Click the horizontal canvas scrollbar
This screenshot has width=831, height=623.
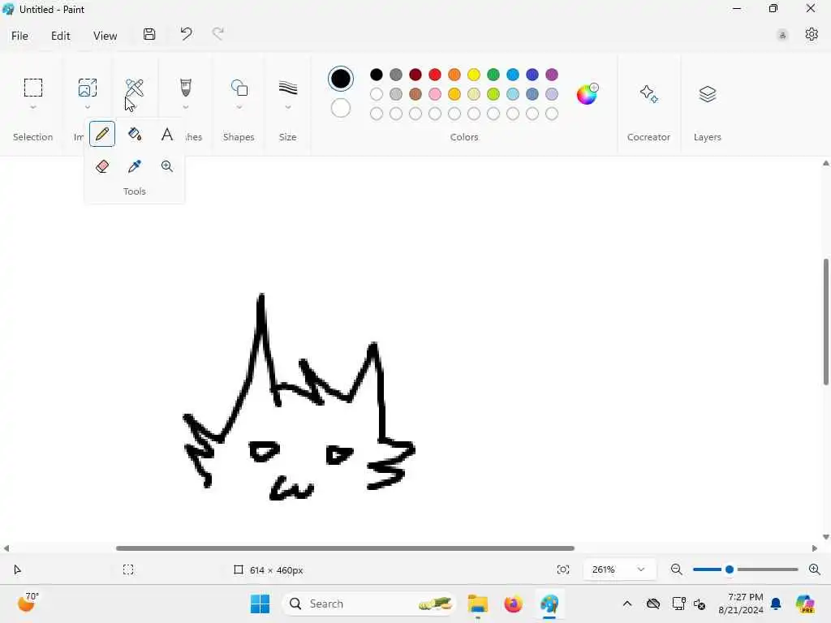(x=345, y=548)
